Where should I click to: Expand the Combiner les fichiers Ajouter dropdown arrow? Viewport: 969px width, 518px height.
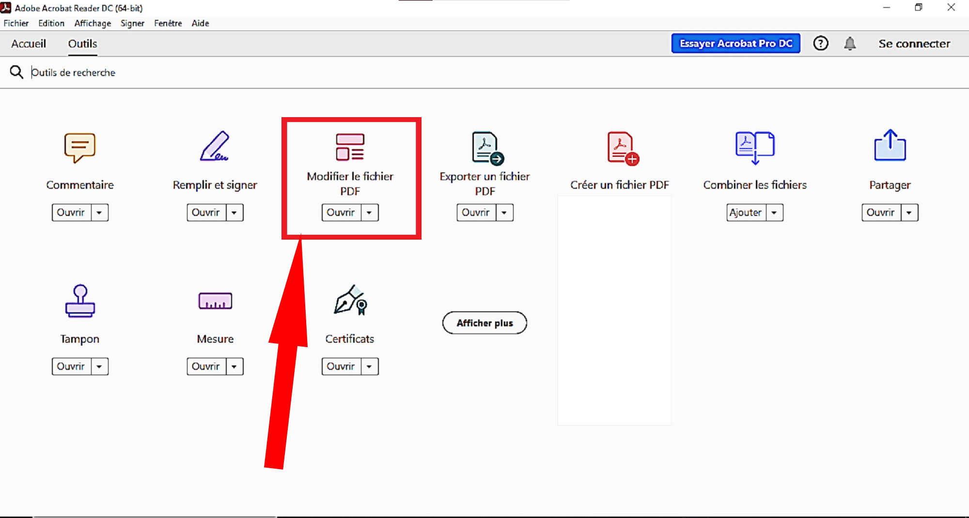[774, 213]
